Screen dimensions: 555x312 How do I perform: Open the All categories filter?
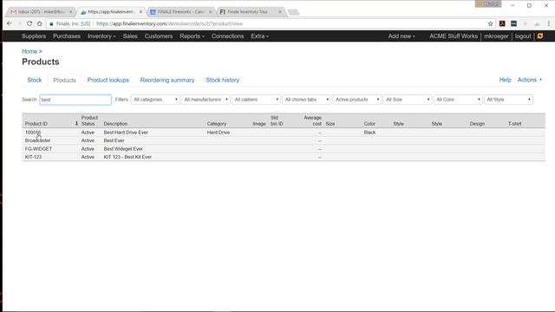pyautogui.click(x=155, y=100)
